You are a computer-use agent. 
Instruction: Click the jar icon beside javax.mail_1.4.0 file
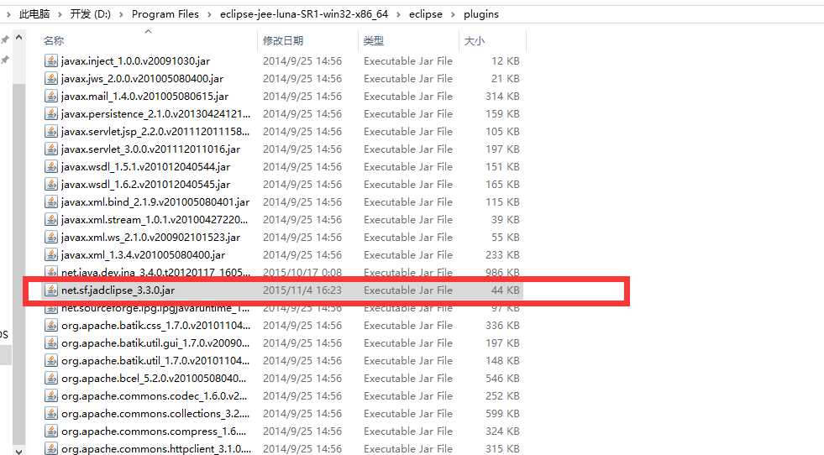point(51,97)
